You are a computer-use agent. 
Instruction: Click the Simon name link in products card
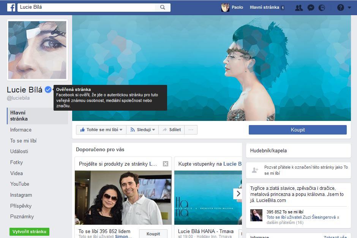123,236
